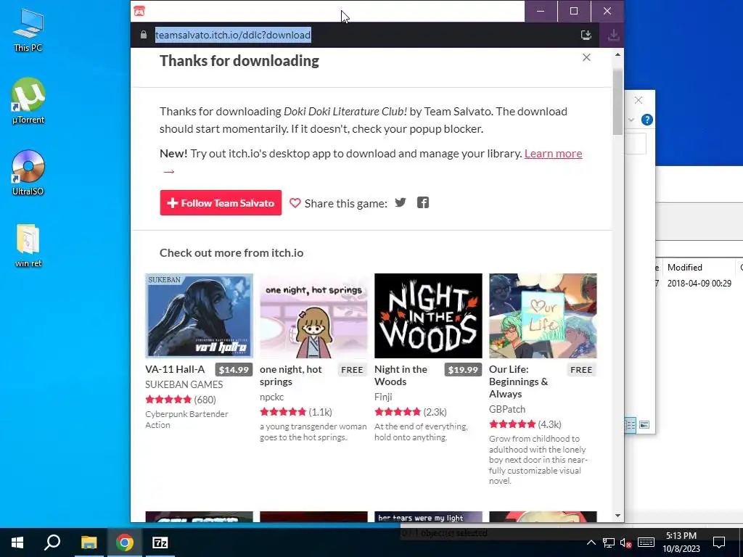Screen dimensions: 743x557
Task: Click the network icon in system tray
Action: 609,542
